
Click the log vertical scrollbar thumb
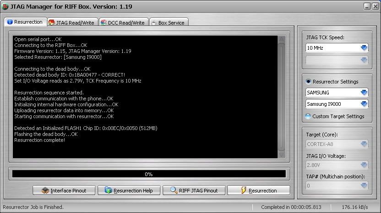tap(281, 97)
